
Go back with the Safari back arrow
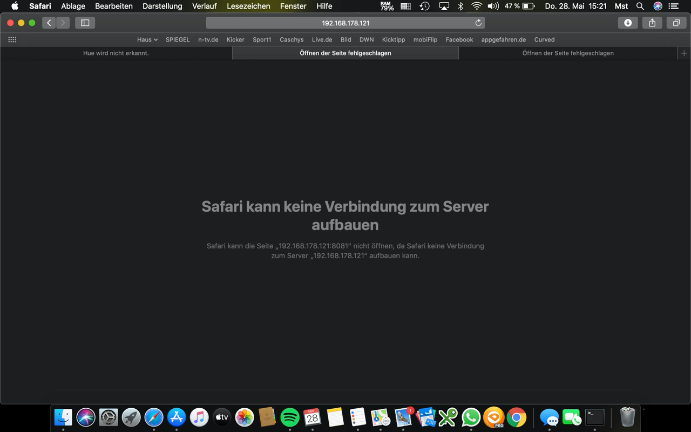pos(49,23)
